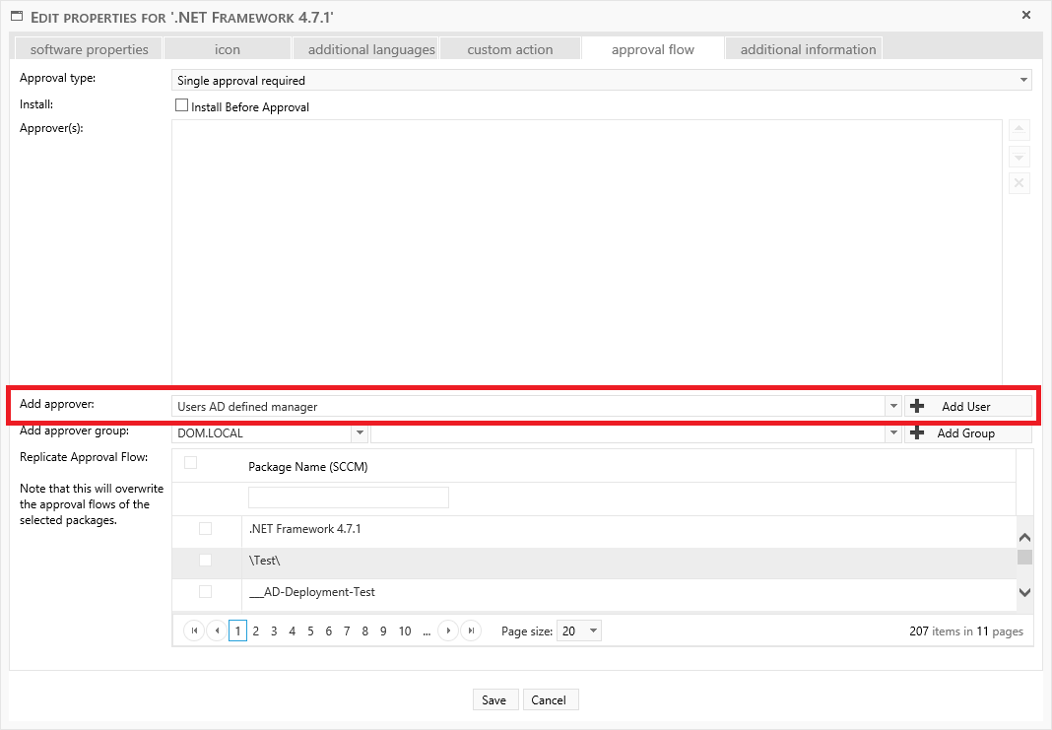The image size is (1052, 730).
Task: Enable Install Before Approval checkbox
Action: pyautogui.click(x=181, y=105)
